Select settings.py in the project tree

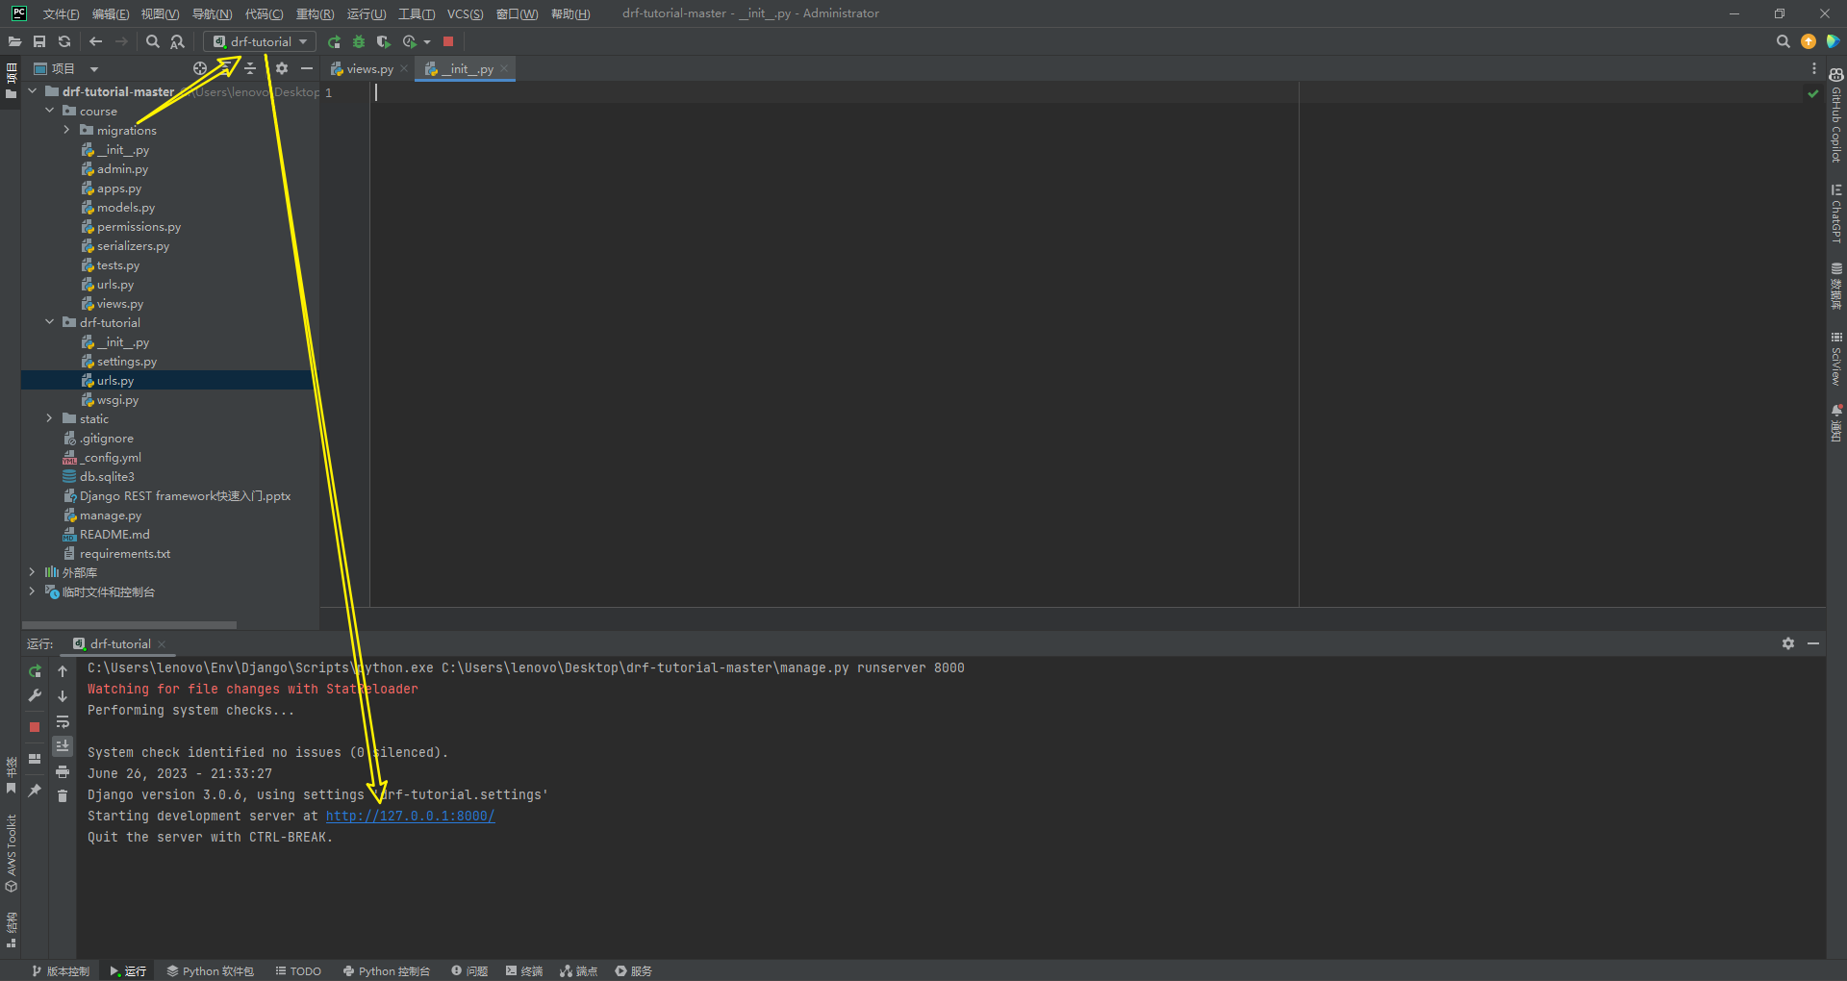click(x=126, y=362)
